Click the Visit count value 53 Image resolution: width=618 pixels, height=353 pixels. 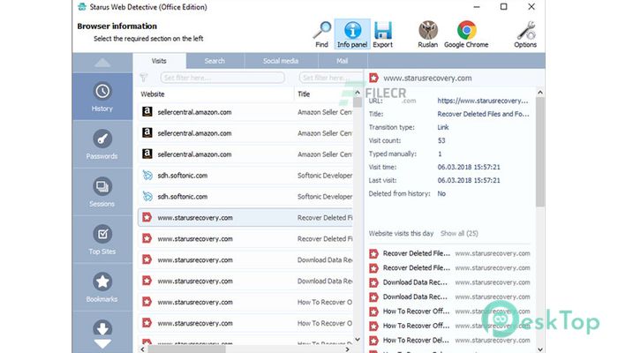coord(441,140)
